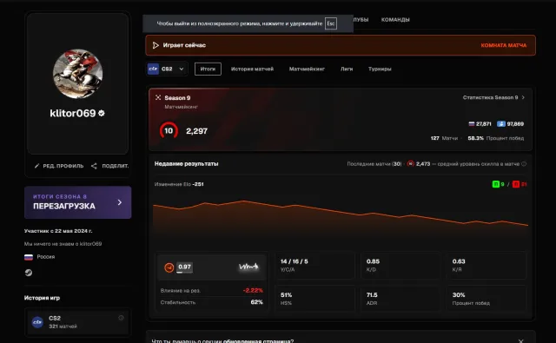Click the rating sparkline graph

[x=248, y=267]
